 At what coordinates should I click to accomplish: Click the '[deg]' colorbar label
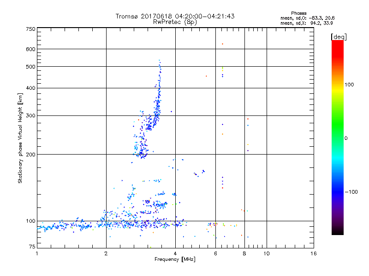pos(339,37)
